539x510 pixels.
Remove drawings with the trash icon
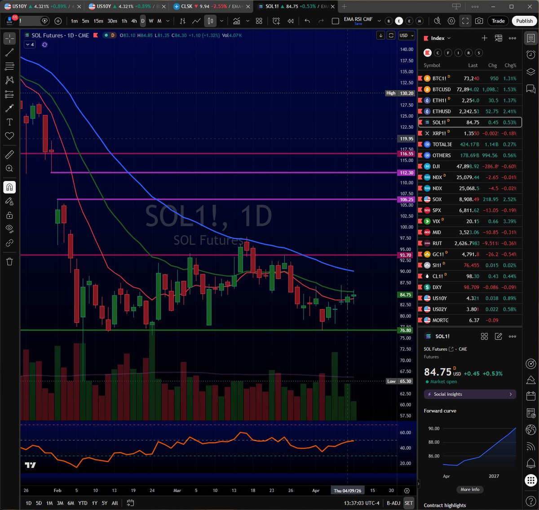point(9,261)
